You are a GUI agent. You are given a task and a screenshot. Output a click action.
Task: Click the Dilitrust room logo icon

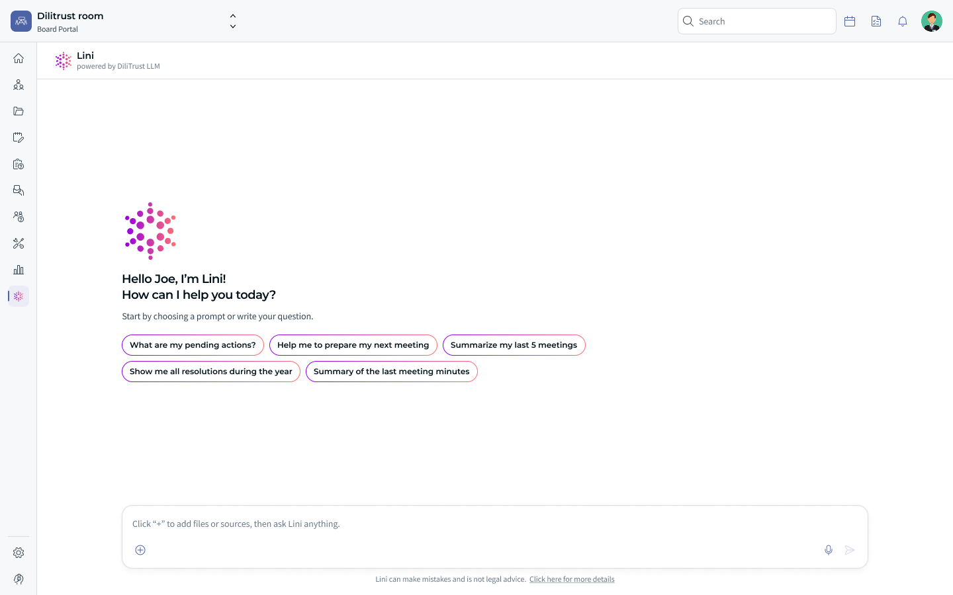21,21
